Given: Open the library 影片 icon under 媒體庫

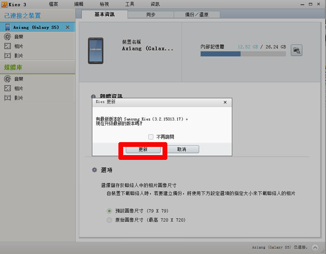Looking at the screenshot, I should click(8, 97).
